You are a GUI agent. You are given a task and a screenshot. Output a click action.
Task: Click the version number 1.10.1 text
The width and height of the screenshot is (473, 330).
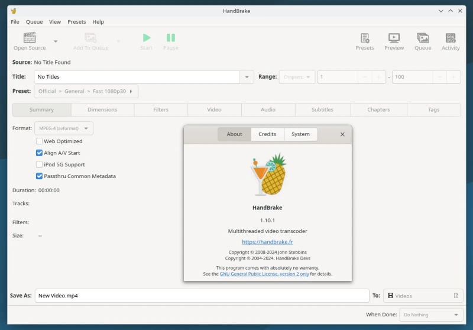click(267, 220)
